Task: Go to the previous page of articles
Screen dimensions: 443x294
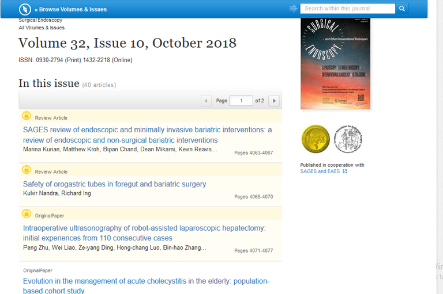Action: [x=207, y=101]
